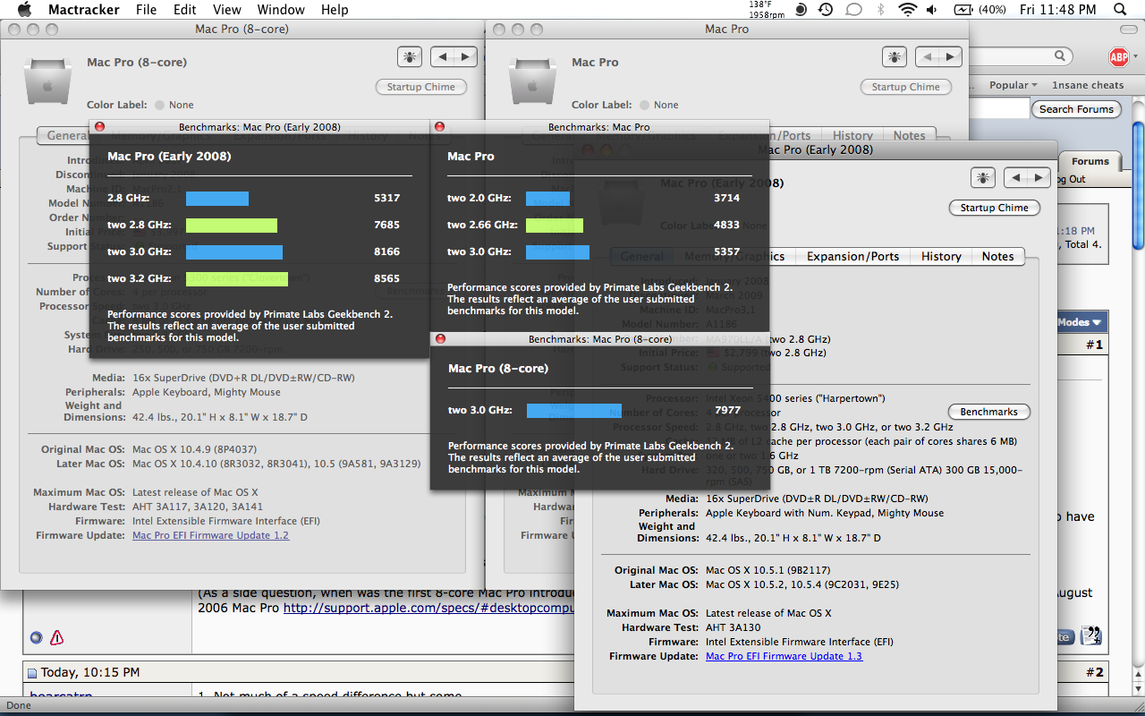Open the View menu
The image size is (1145, 716).
pos(227,9)
